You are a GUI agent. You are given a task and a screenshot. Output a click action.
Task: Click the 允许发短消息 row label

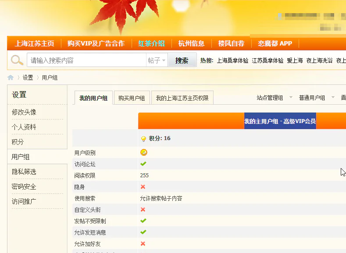(90, 232)
